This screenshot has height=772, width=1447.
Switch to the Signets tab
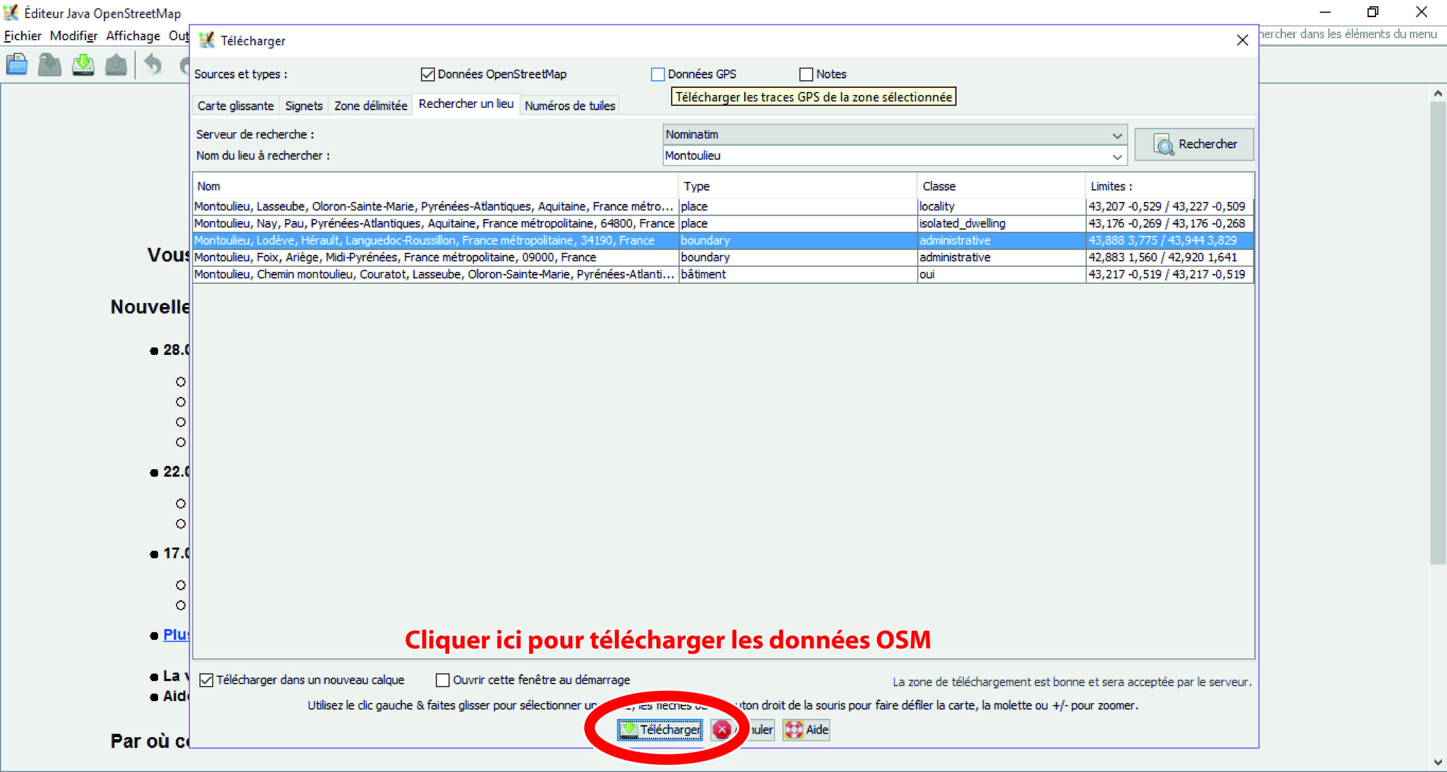click(x=303, y=105)
